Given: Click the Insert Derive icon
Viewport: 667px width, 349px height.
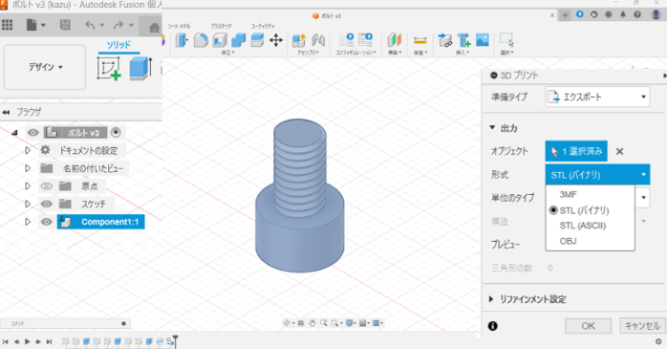Looking at the screenshot, I should click(445, 40).
